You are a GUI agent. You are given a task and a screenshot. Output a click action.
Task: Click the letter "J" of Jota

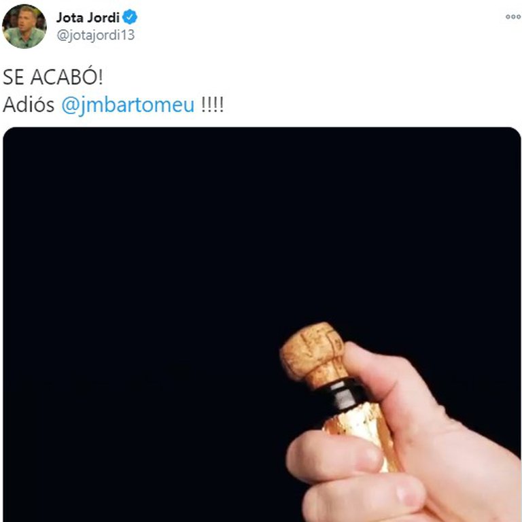(x=60, y=18)
